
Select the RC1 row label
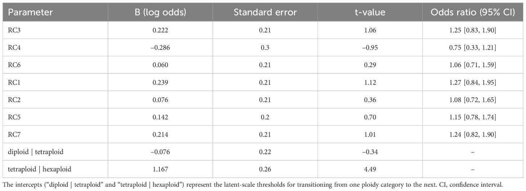tap(14, 83)
